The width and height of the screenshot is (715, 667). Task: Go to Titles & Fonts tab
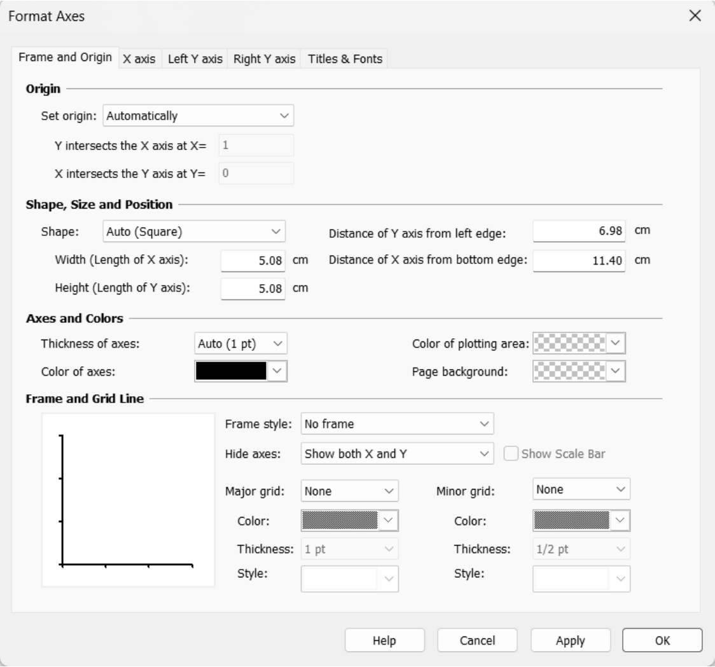click(345, 58)
